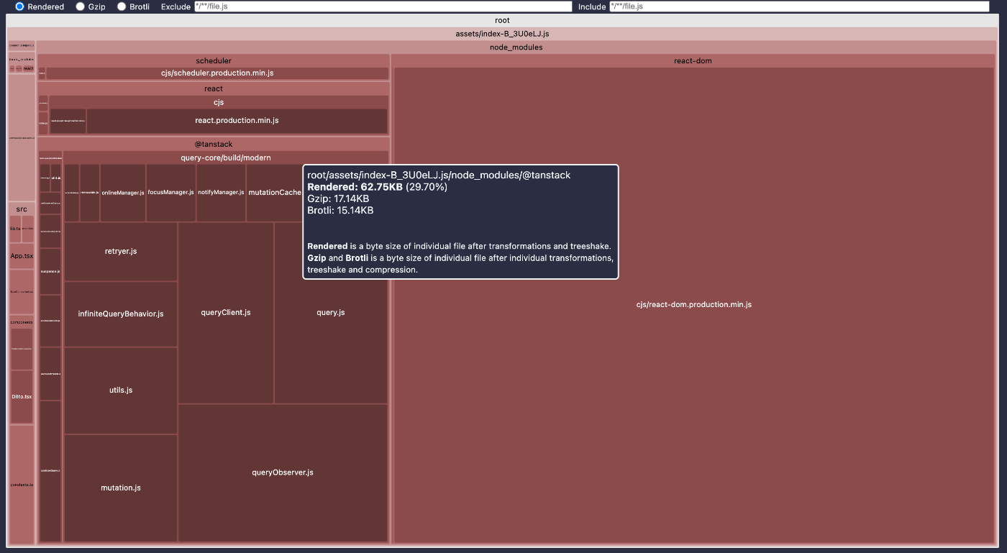Select the root treemap header
This screenshot has width=1007, height=553.
[x=503, y=20]
